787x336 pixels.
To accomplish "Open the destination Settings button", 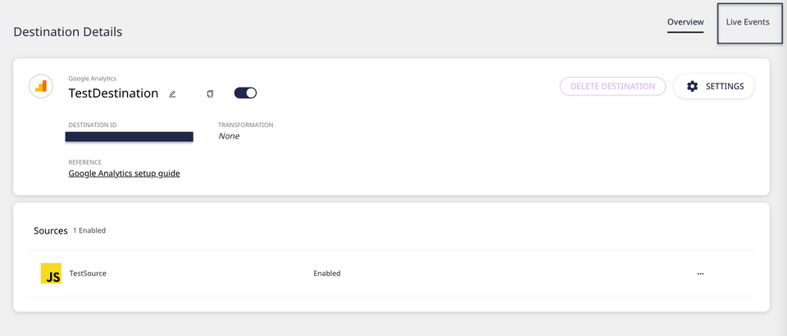I will click(x=714, y=86).
